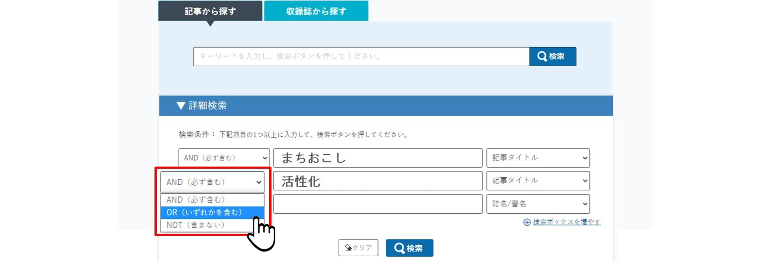Open the 記事タイトル dropdown beside まちおこし

coord(538,158)
